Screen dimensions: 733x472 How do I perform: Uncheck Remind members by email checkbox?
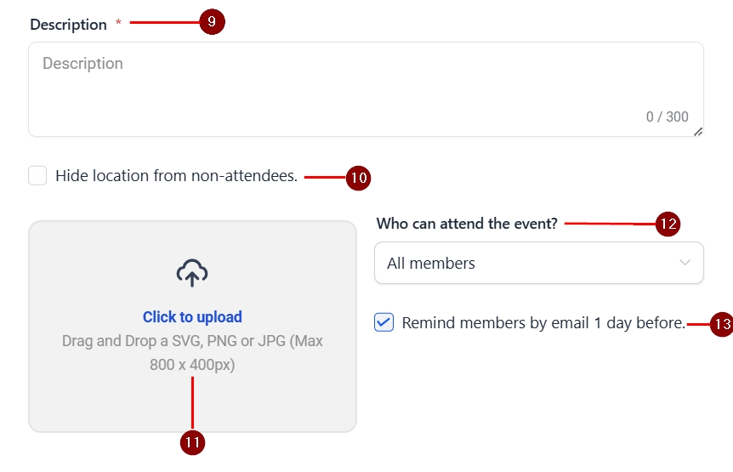pyautogui.click(x=384, y=322)
